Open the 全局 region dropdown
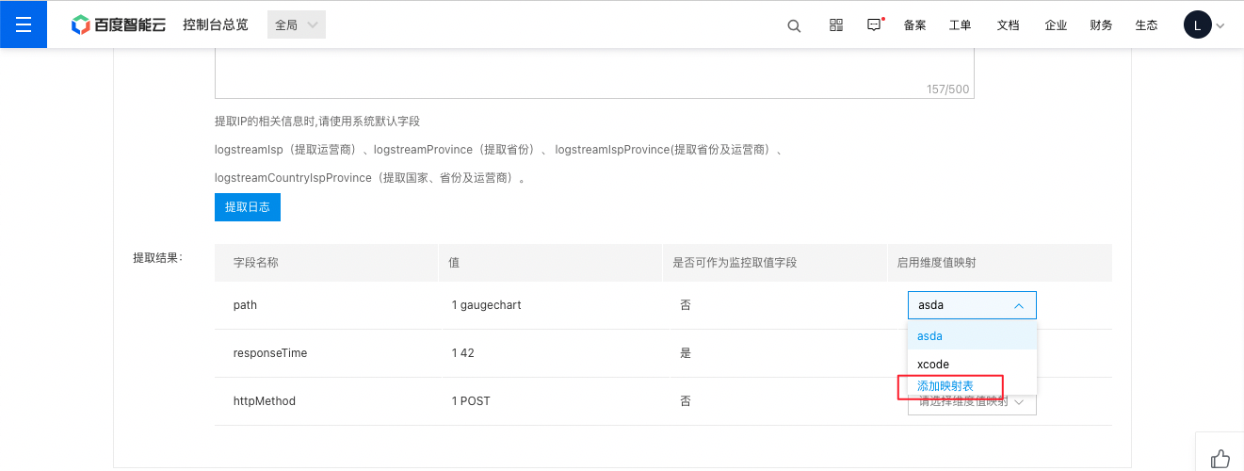Viewport: 1244px width, 471px height. pos(297,24)
